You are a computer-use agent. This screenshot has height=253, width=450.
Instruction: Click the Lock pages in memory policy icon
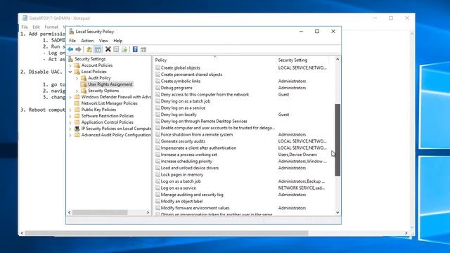point(157,174)
